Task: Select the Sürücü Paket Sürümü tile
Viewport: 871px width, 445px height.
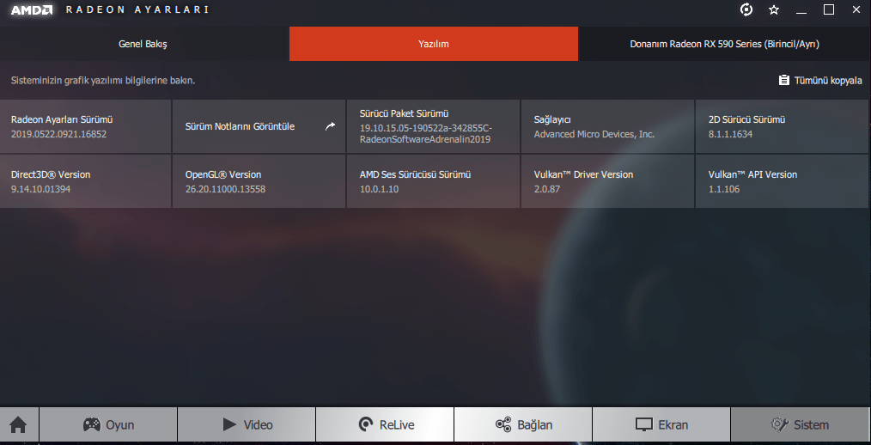Action: pos(433,126)
